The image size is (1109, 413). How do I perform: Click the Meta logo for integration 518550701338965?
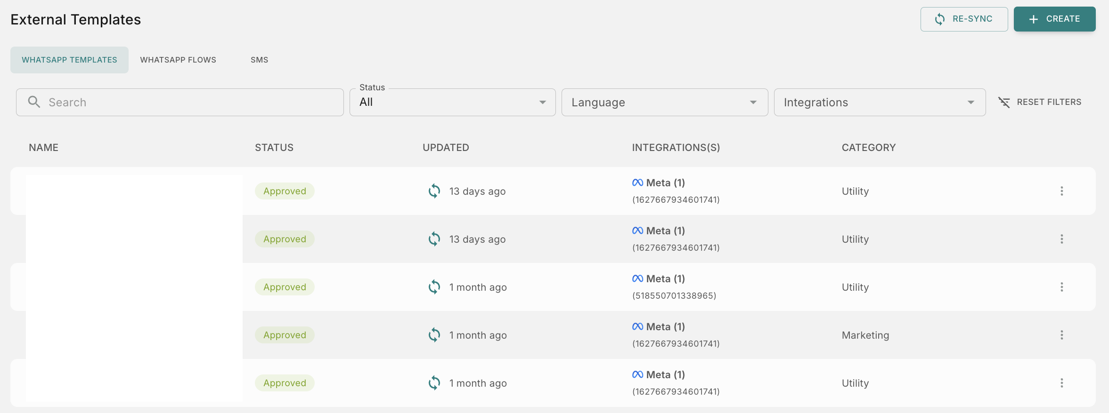[637, 278]
